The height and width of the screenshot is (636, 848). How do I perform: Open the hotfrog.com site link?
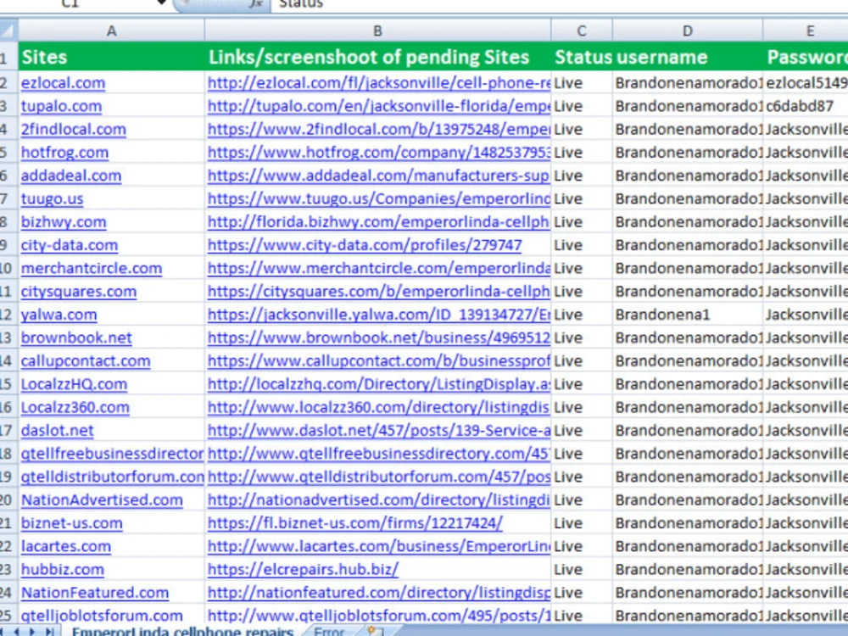point(65,153)
